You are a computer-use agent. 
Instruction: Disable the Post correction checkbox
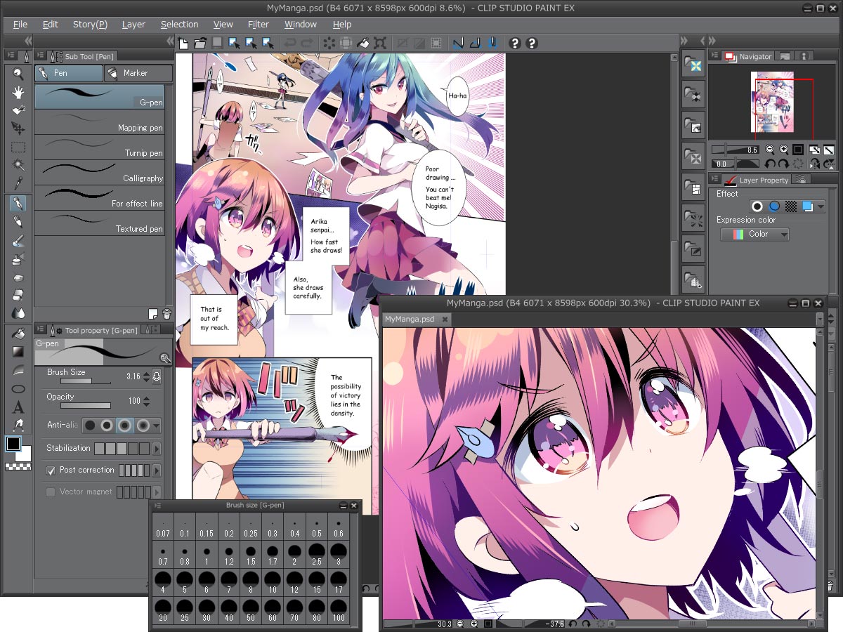(50, 470)
